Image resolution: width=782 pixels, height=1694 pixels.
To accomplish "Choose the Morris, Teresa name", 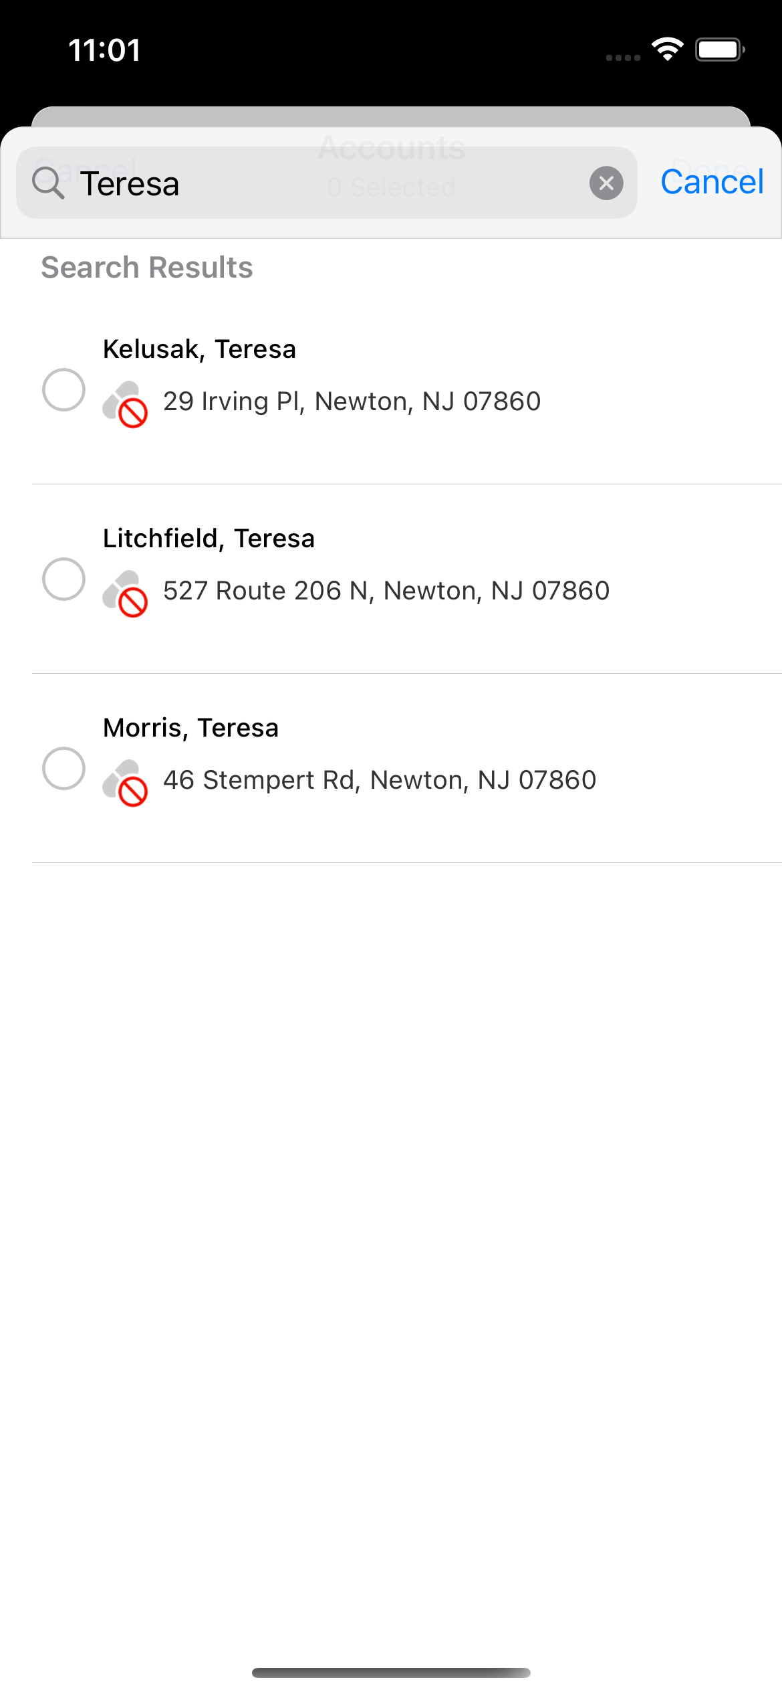I will click(x=190, y=728).
